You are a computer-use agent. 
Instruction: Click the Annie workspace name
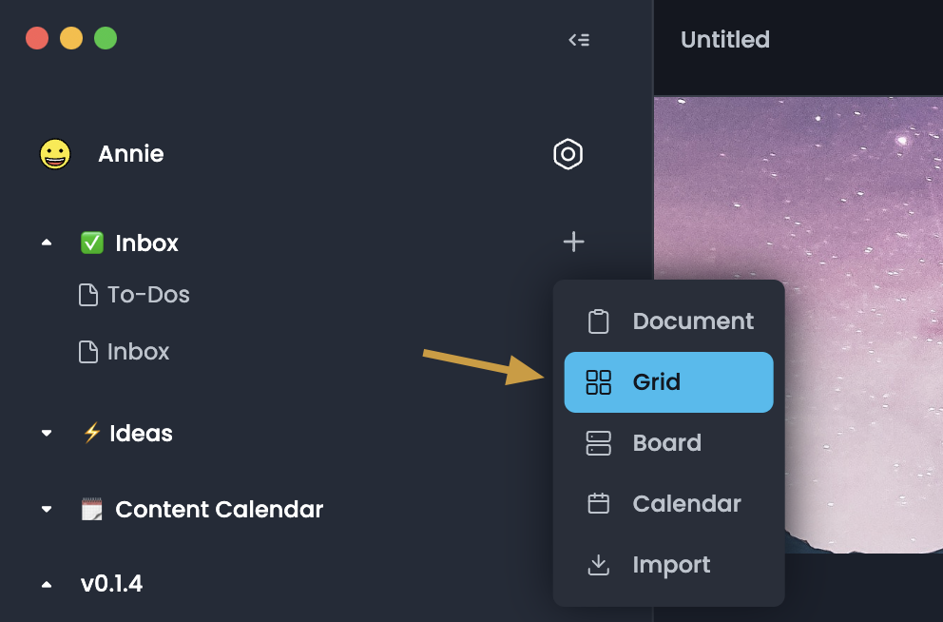coord(131,154)
